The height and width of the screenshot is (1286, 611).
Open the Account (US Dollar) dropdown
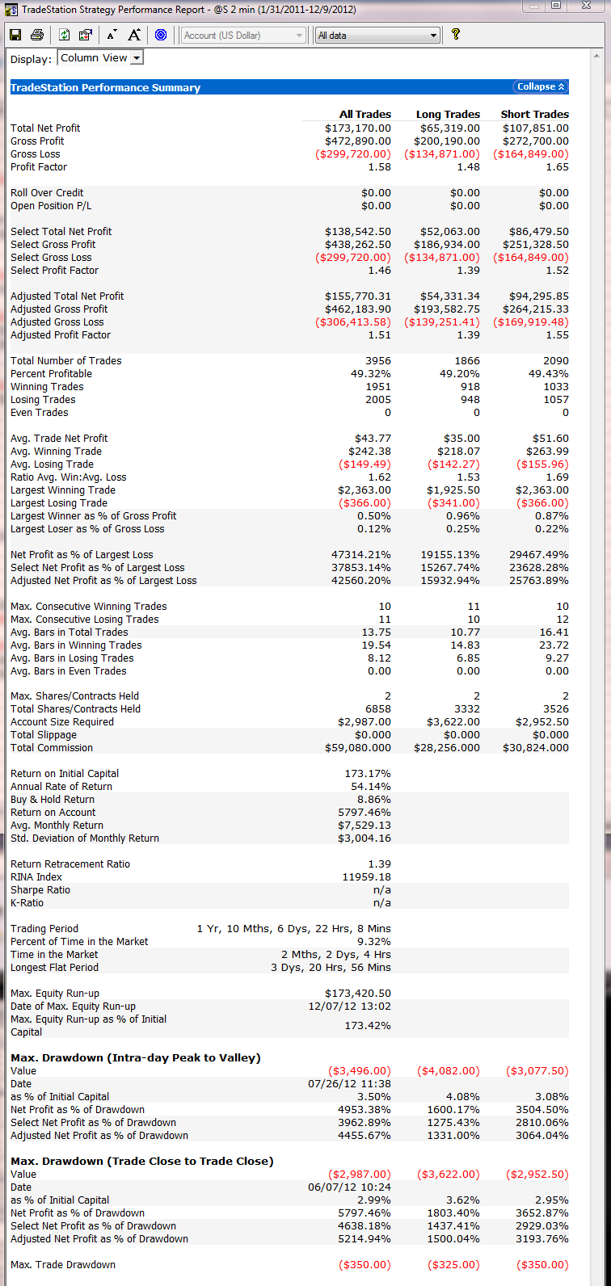243,36
